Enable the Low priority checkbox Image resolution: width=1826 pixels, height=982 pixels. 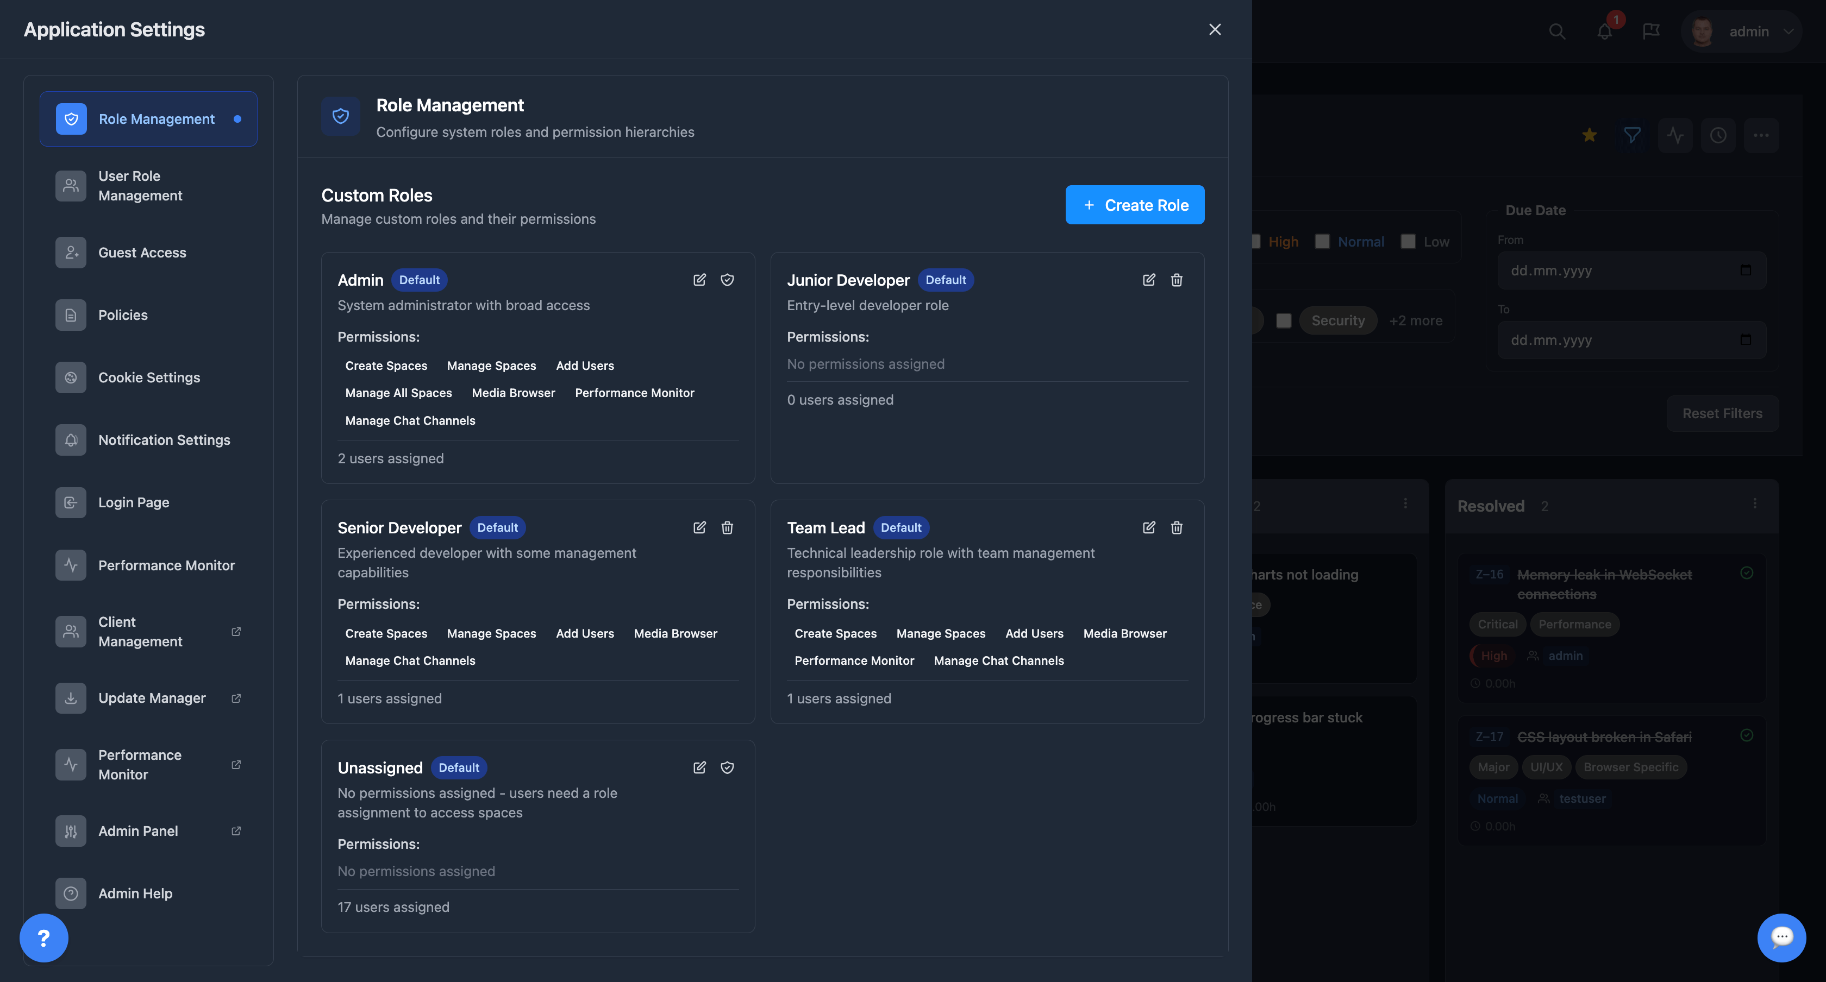point(1408,242)
